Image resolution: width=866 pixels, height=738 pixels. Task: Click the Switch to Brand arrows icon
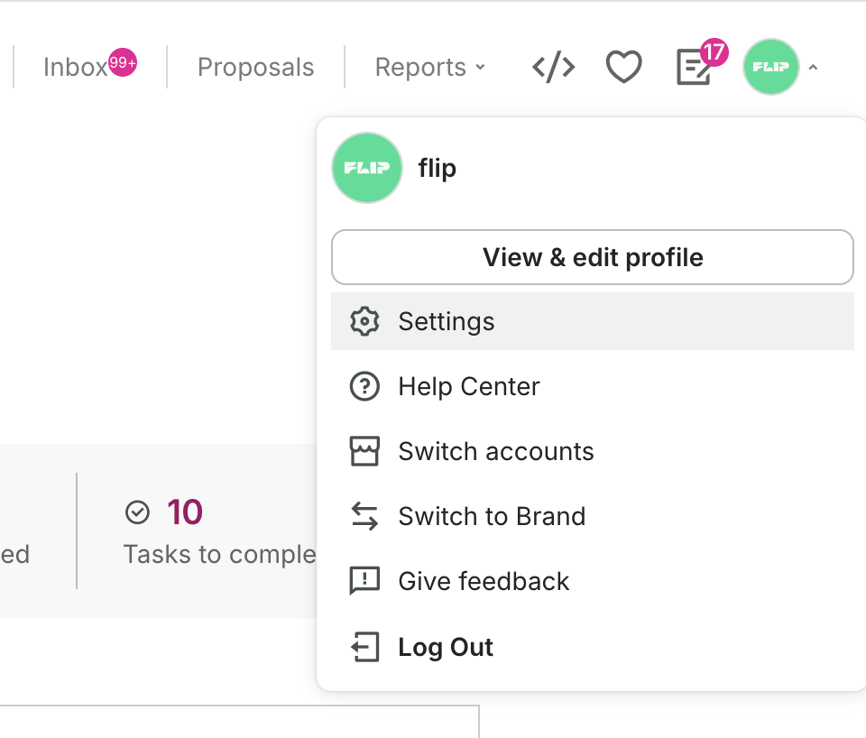364,516
